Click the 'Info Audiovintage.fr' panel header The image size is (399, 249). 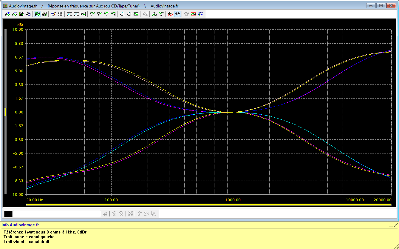coord(20,225)
